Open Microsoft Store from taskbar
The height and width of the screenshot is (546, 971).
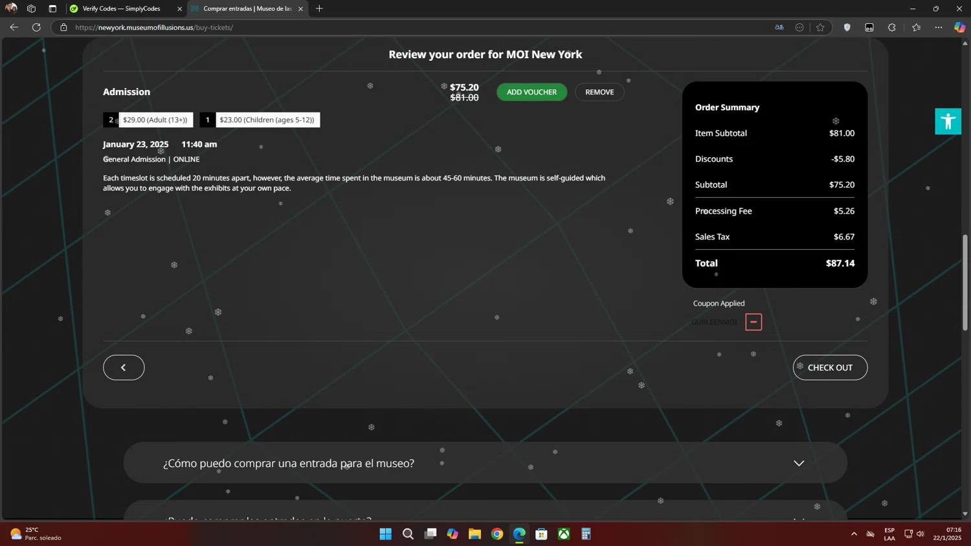pyautogui.click(x=542, y=534)
